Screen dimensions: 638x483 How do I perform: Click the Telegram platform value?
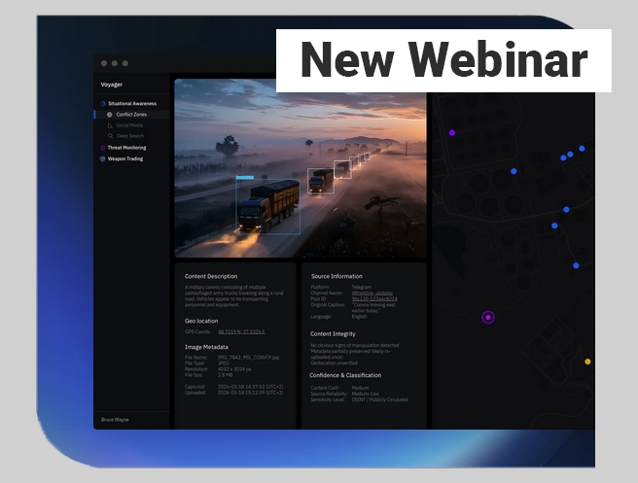(362, 287)
